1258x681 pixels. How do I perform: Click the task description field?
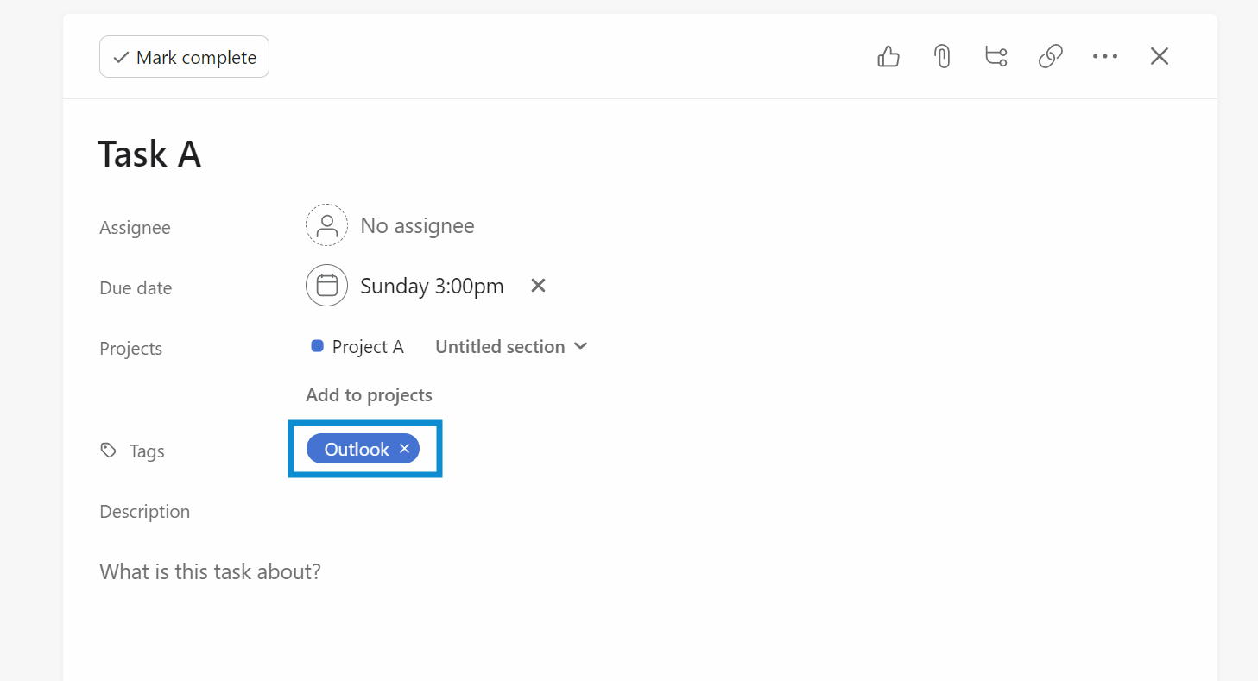tap(211, 571)
